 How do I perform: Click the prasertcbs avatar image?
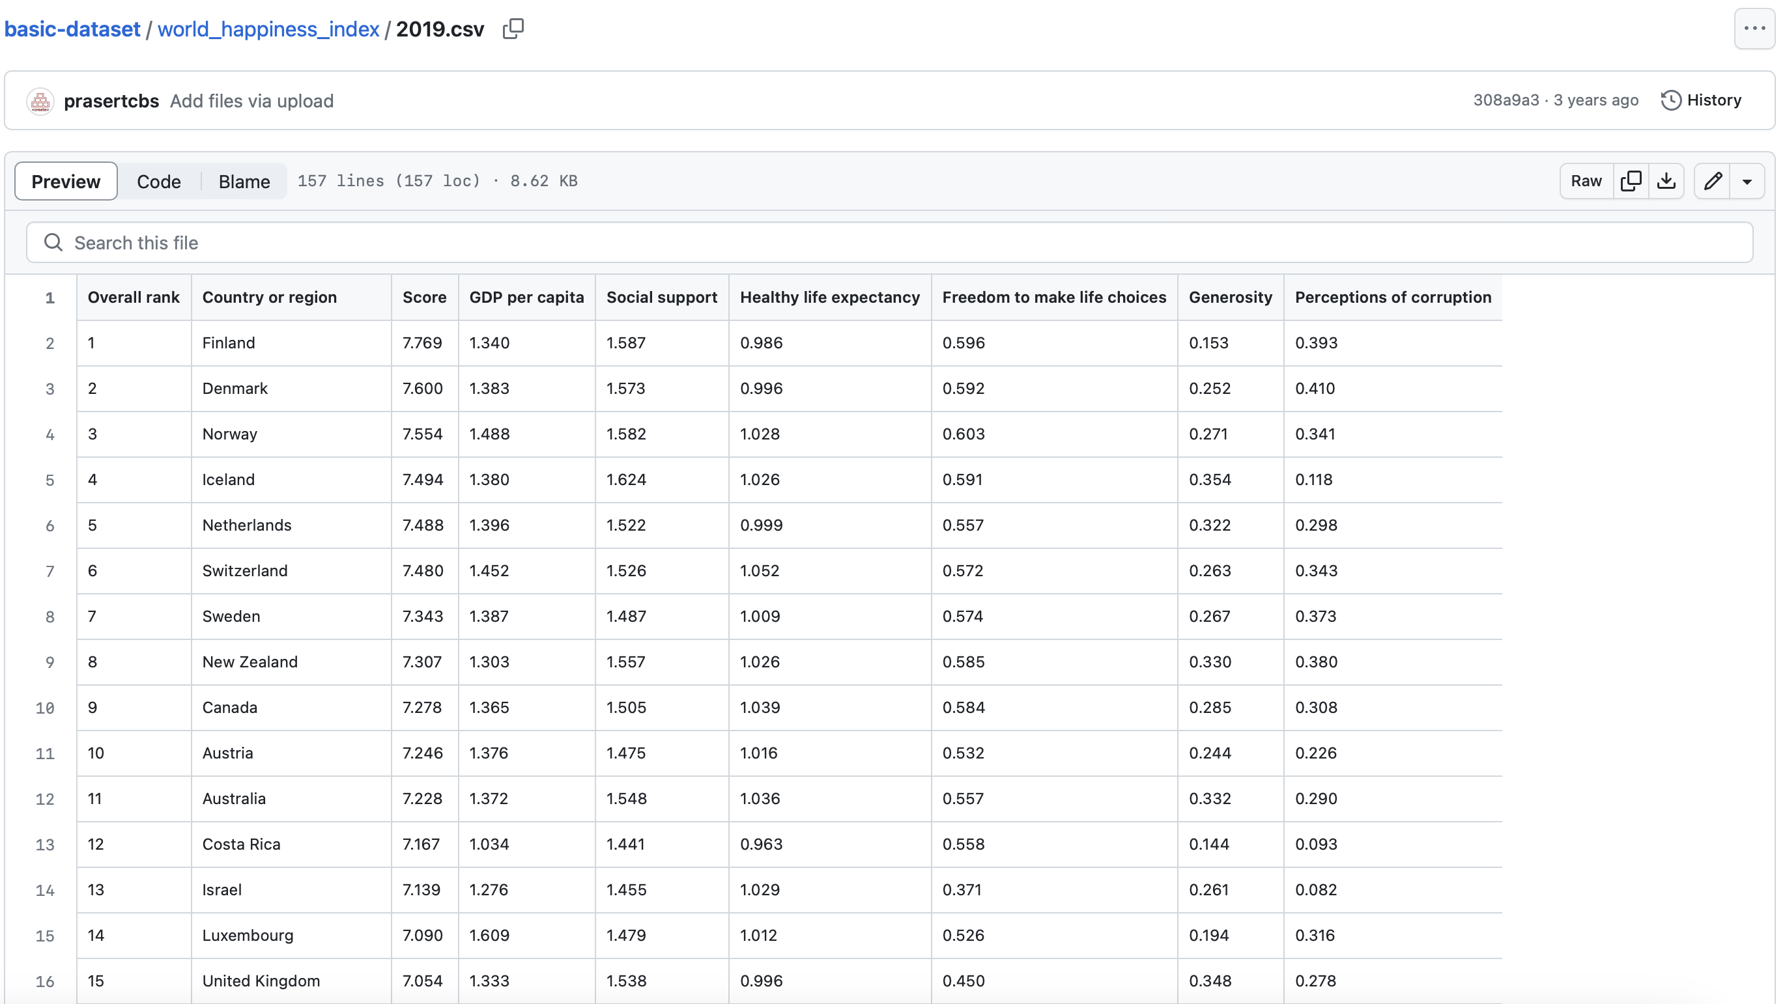point(40,101)
